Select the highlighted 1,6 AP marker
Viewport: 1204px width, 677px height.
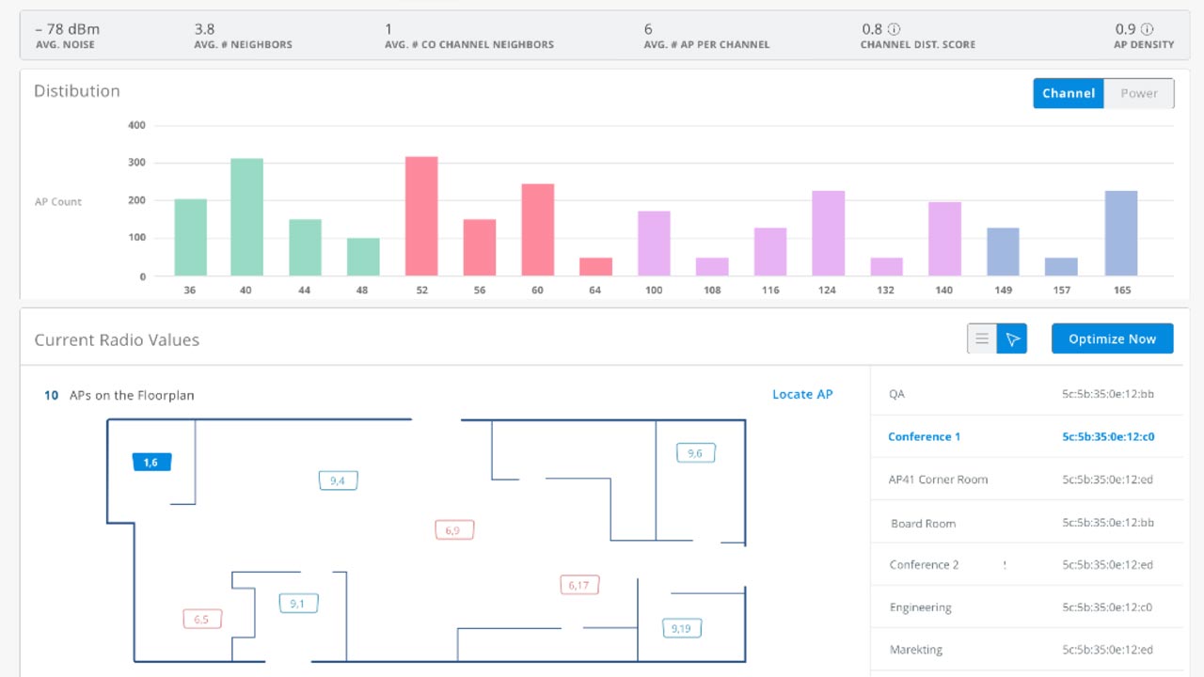pyautogui.click(x=151, y=462)
